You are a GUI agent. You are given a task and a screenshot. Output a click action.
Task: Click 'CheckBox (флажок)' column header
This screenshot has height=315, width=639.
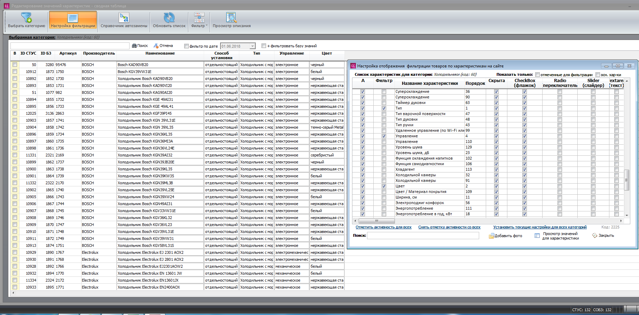click(525, 83)
